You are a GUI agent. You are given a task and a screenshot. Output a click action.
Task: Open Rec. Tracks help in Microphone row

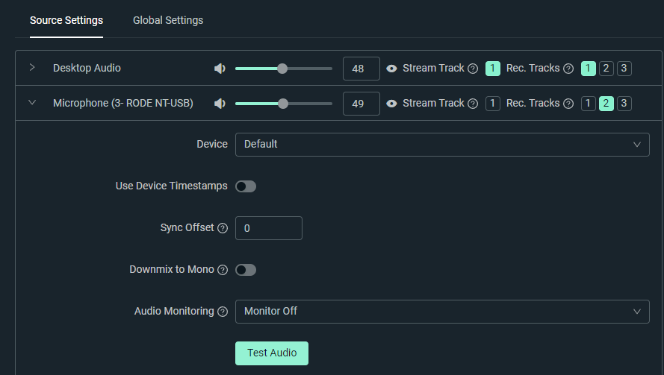coord(568,104)
